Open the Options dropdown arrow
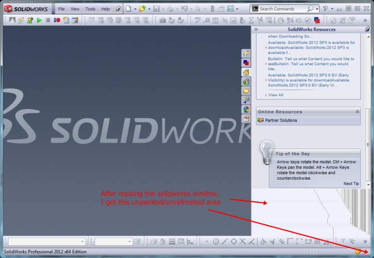 [x=237, y=9]
